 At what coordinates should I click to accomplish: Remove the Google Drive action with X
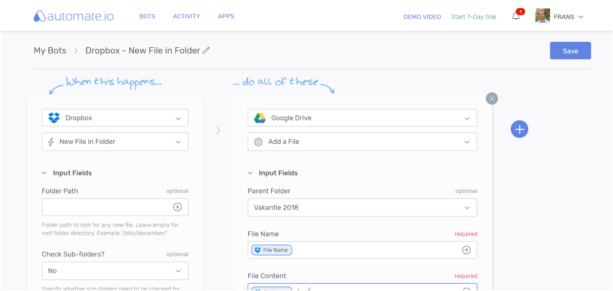coord(492,99)
